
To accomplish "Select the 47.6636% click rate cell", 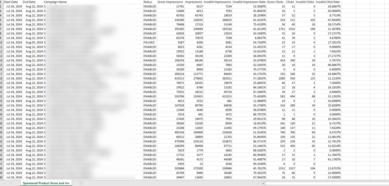I will click(x=328, y=20).
